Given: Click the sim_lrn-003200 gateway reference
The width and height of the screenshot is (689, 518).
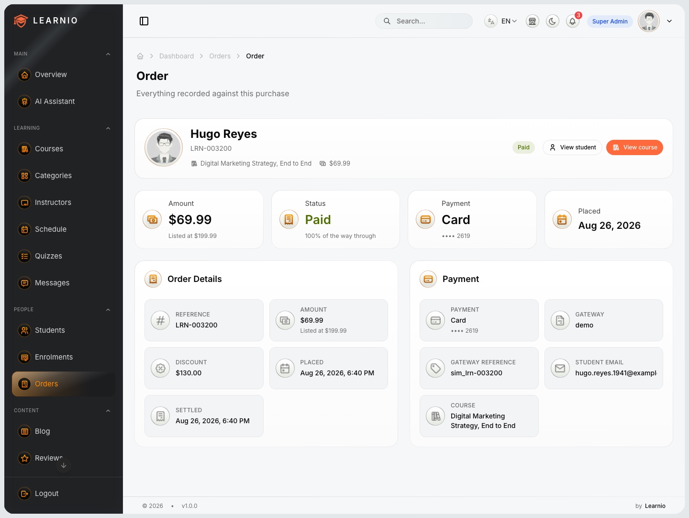Looking at the screenshot, I should click(x=477, y=373).
